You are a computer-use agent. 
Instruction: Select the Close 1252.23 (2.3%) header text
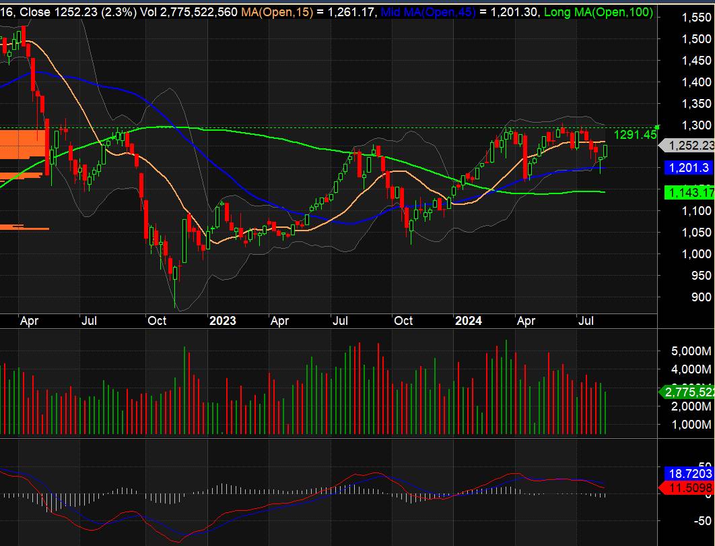click(78, 12)
